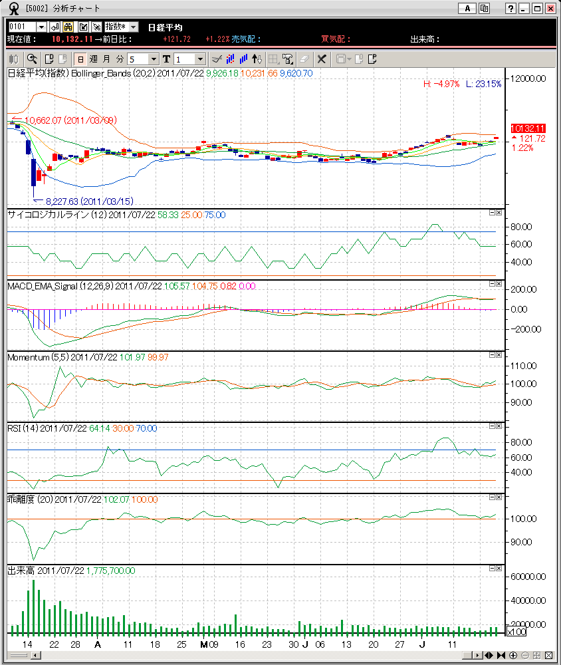Viewport: 561px width, 665px height.
Task: Expand the minute interval dropdown showing 5
Action: pos(154,59)
